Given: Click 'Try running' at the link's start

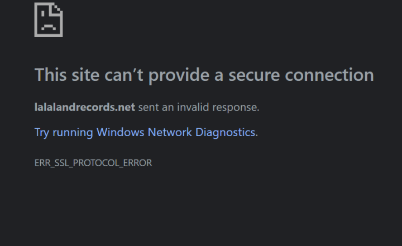Looking at the screenshot, I should [x=63, y=132].
